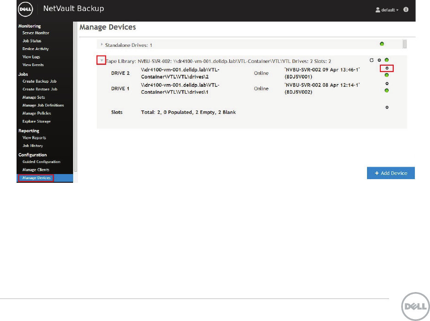Open View Events
Viewport: 430px width, 321px height.
tap(33, 65)
